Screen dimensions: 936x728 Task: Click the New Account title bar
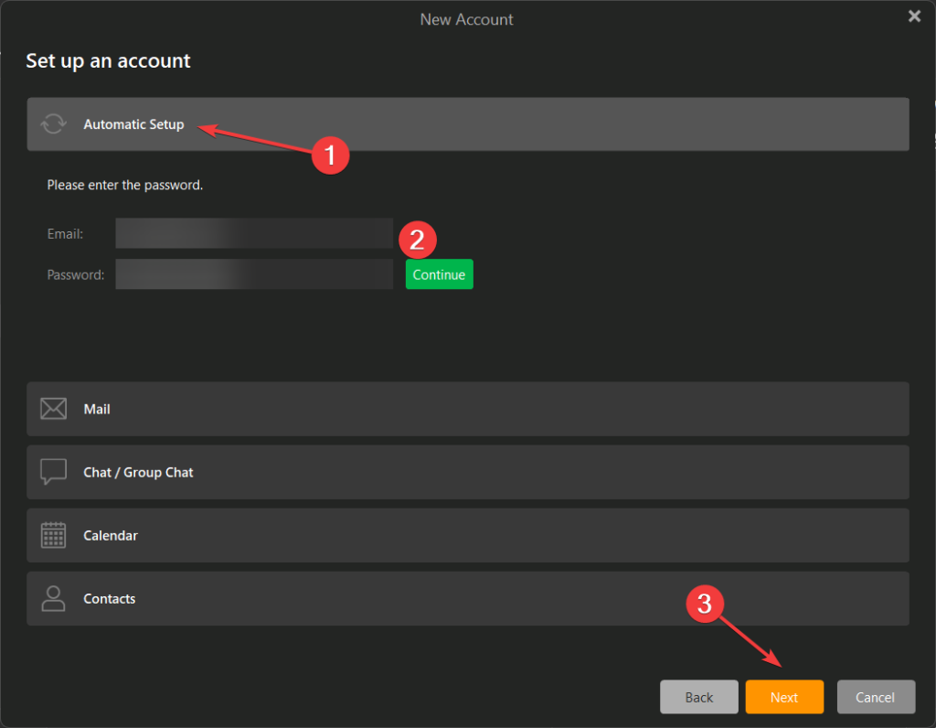coord(466,18)
